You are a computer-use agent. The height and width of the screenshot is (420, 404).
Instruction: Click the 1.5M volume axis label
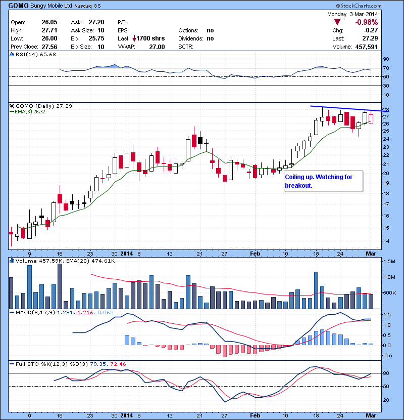click(389, 262)
